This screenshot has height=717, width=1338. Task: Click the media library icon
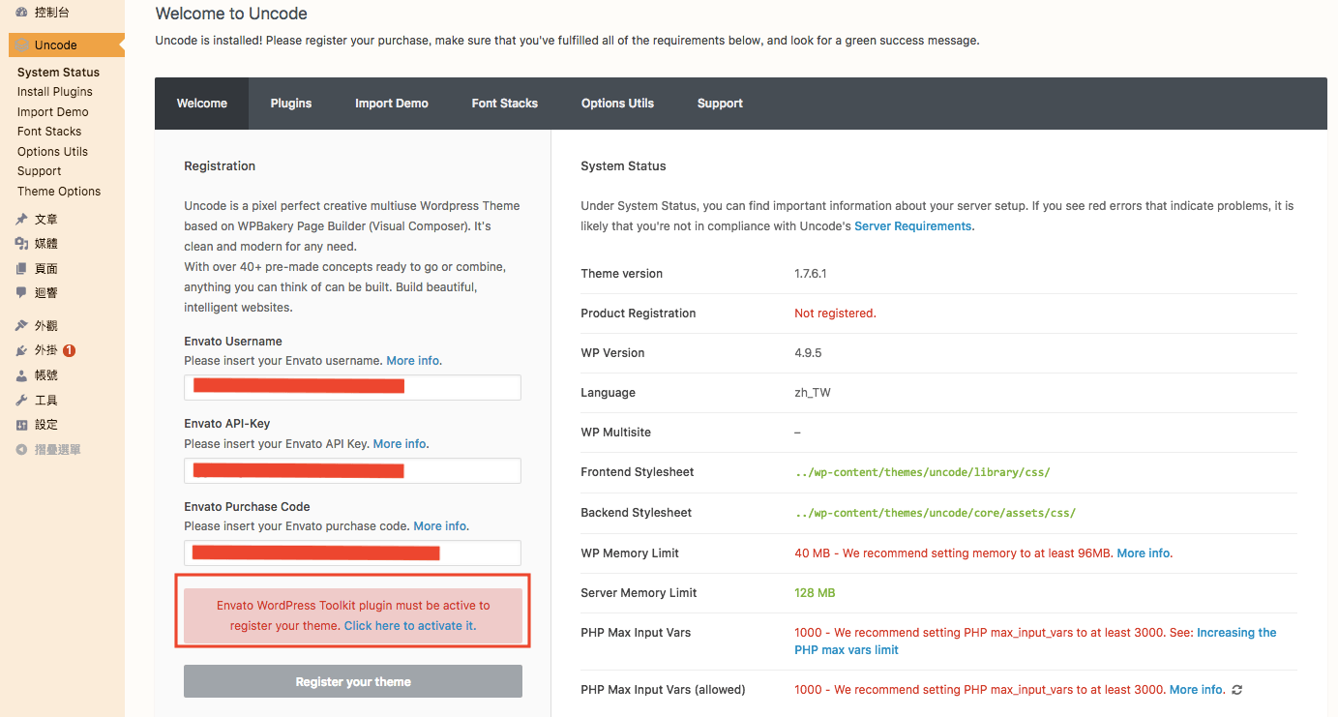[21, 244]
